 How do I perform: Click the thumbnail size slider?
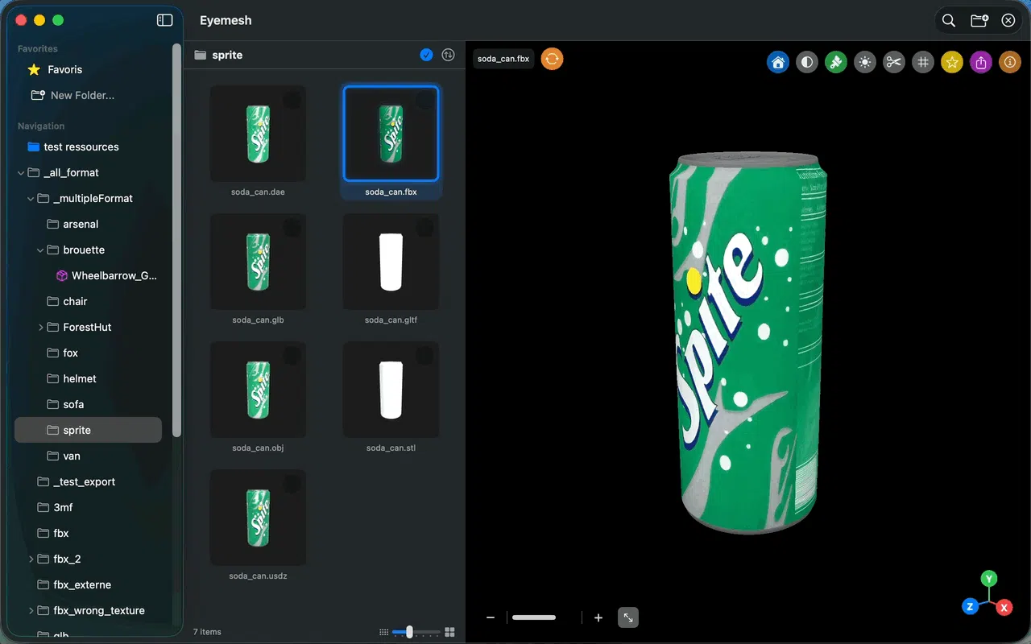pos(416,632)
